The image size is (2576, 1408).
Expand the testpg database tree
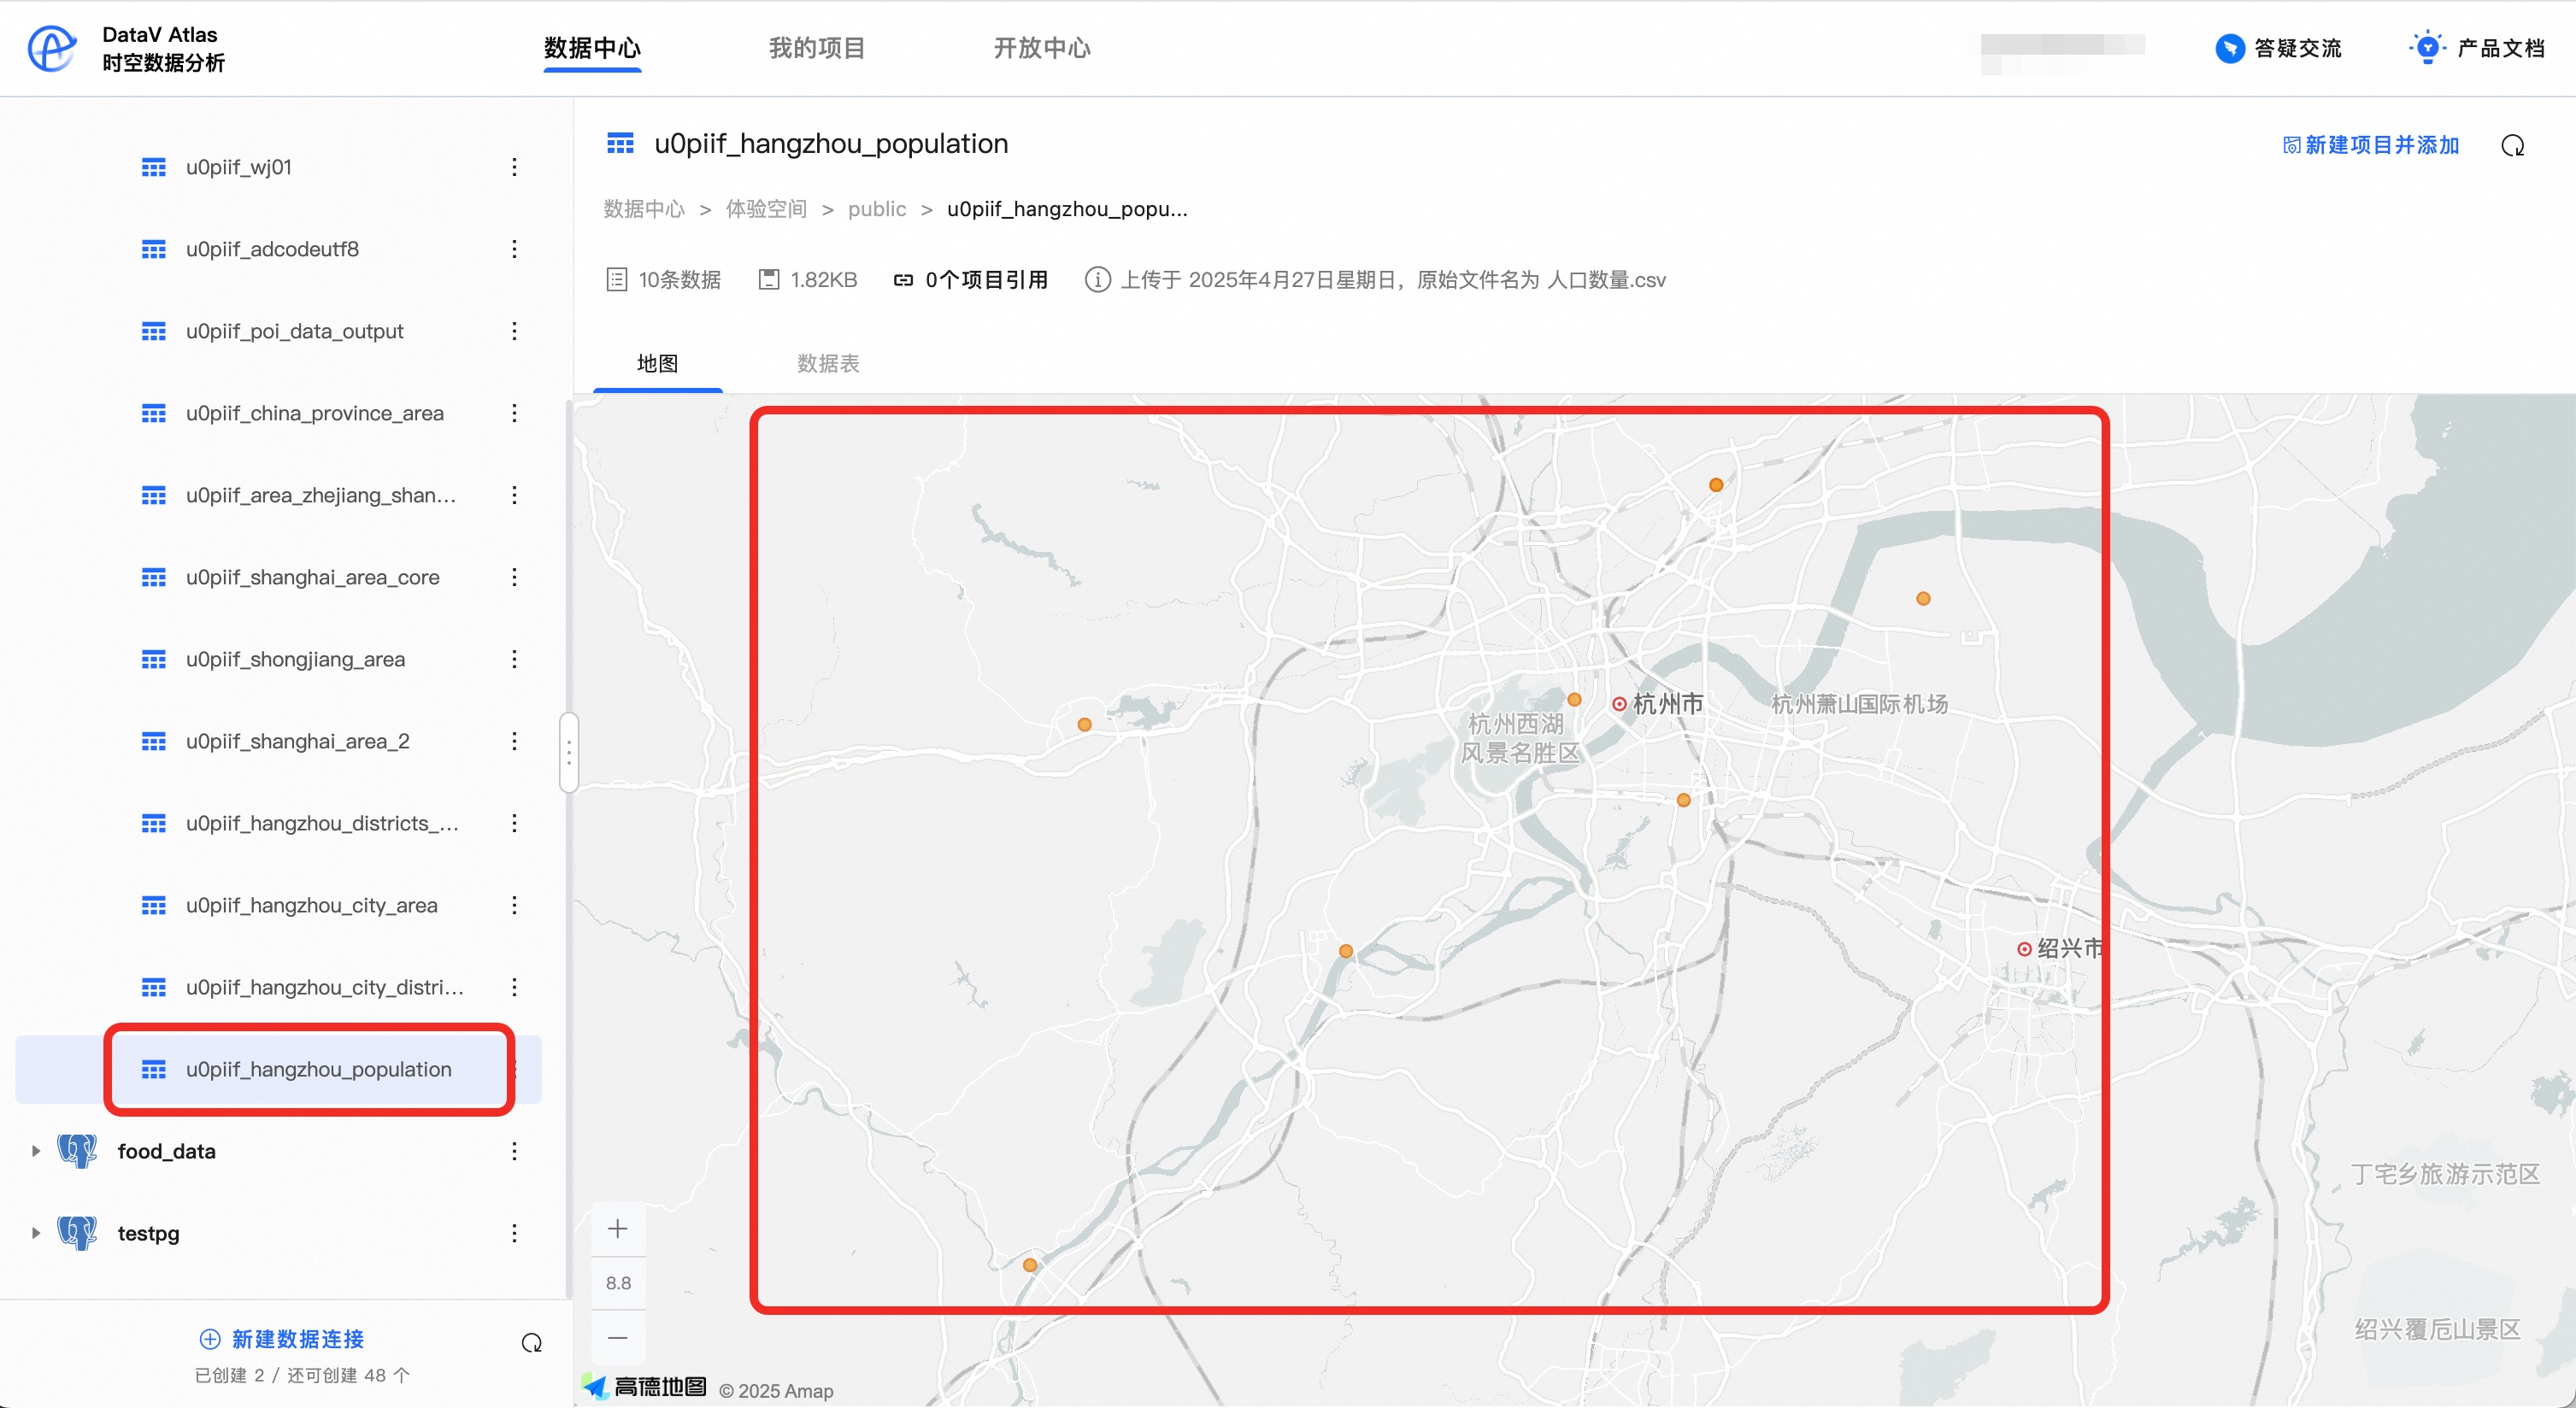[36, 1233]
